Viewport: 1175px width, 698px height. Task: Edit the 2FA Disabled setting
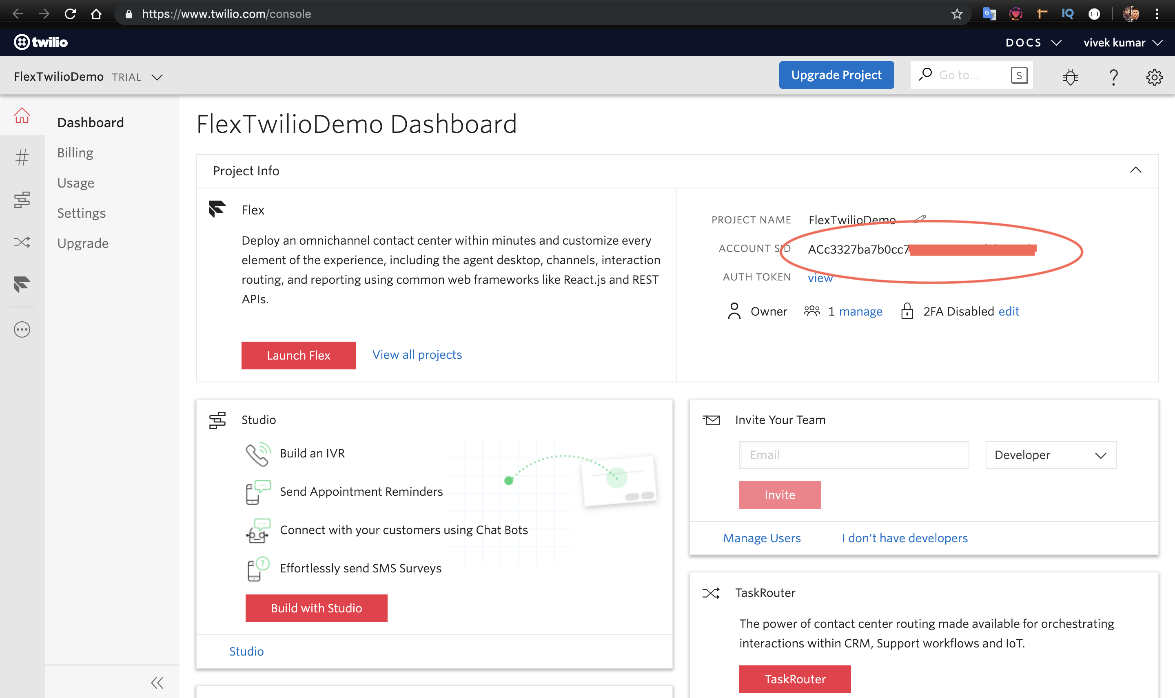[x=1009, y=311]
